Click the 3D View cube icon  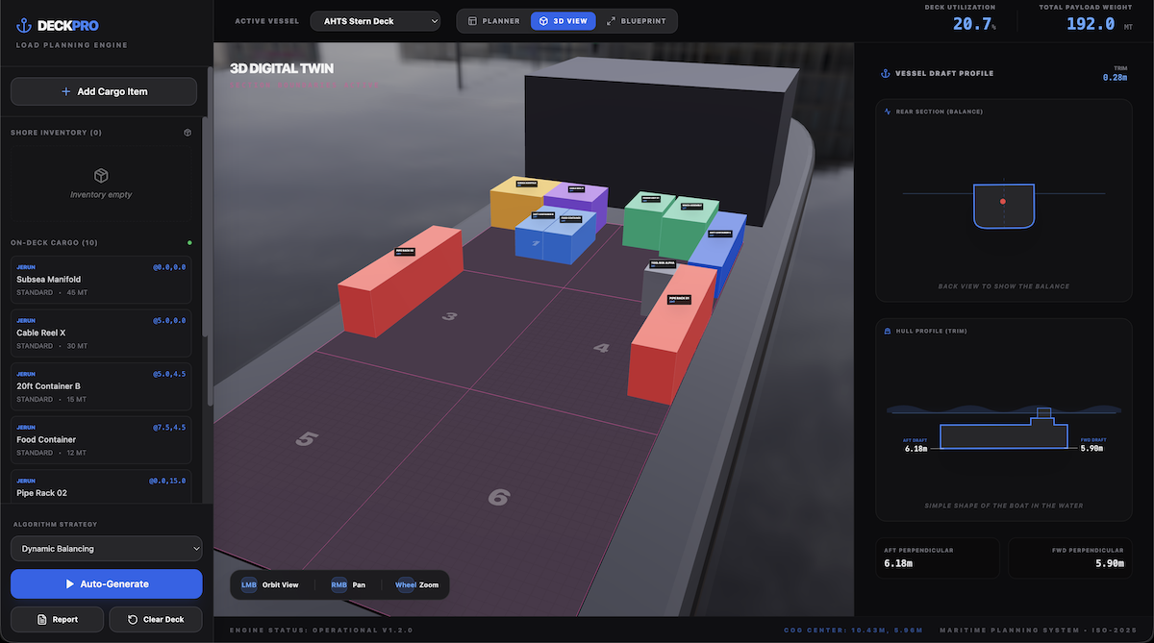pyautogui.click(x=541, y=20)
